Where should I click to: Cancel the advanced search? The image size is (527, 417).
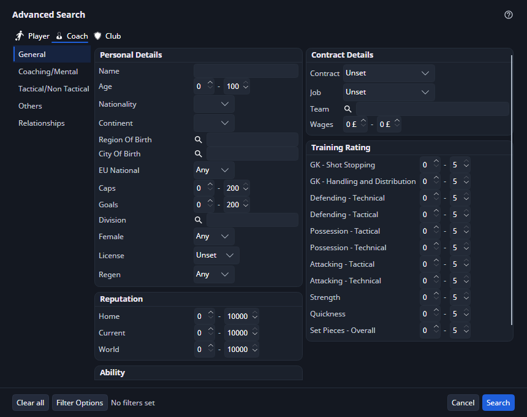tap(463, 402)
